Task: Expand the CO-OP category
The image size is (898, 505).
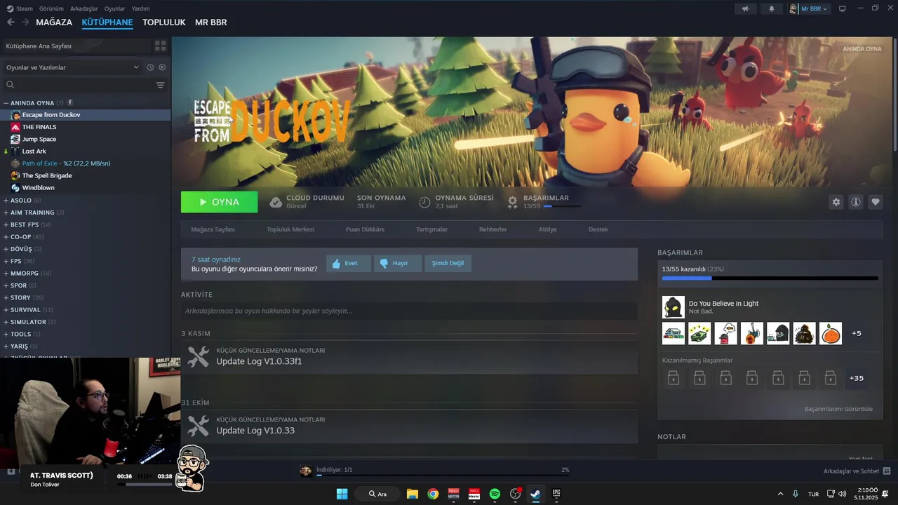Action: tap(6, 237)
